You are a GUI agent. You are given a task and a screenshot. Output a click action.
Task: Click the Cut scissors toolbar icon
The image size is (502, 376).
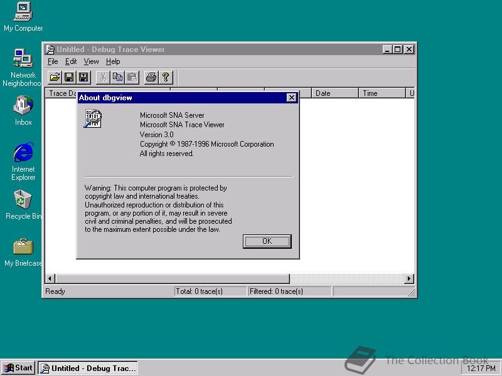click(x=103, y=77)
